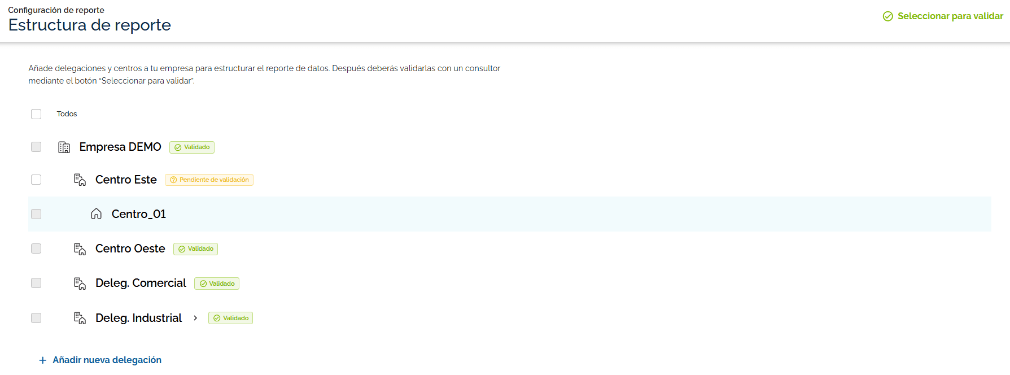Screen dimensions: 1010x375
Task: Click Seleccionar para validar button
Action: 943,16
